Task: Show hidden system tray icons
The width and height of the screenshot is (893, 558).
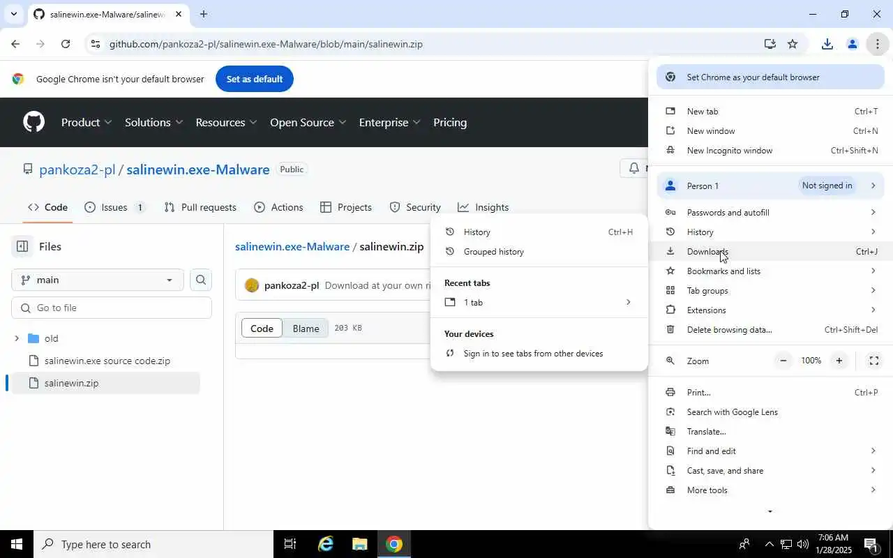Action: (x=769, y=544)
